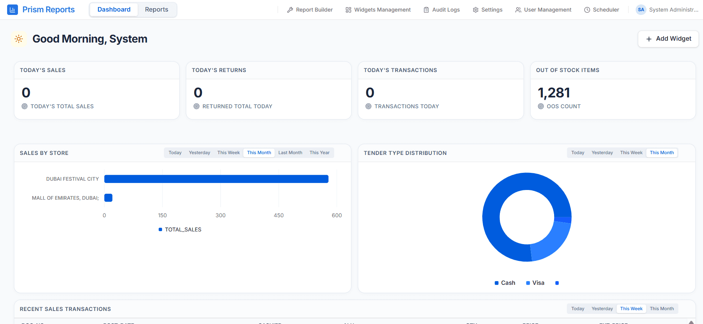Click the Settings gear icon
703x324 pixels.
(x=476, y=10)
